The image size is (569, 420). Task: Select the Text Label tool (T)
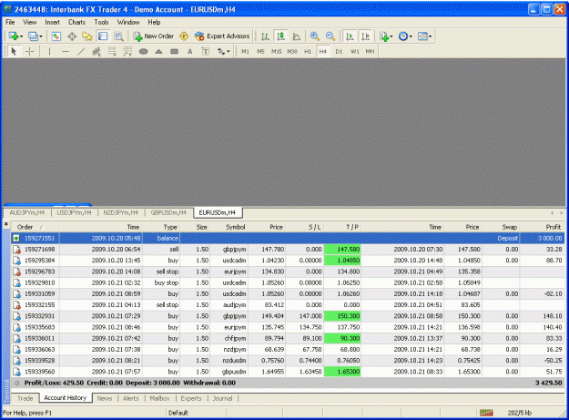tap(206, 52)
